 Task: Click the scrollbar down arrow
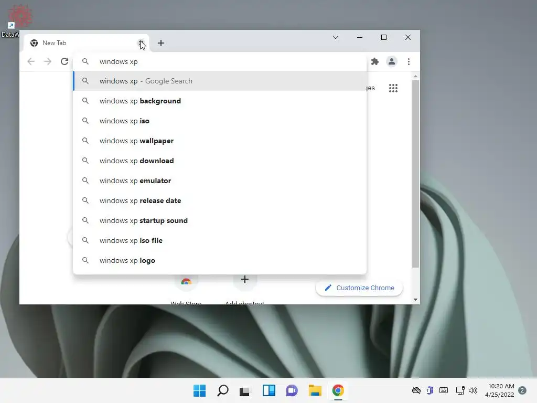415,300
